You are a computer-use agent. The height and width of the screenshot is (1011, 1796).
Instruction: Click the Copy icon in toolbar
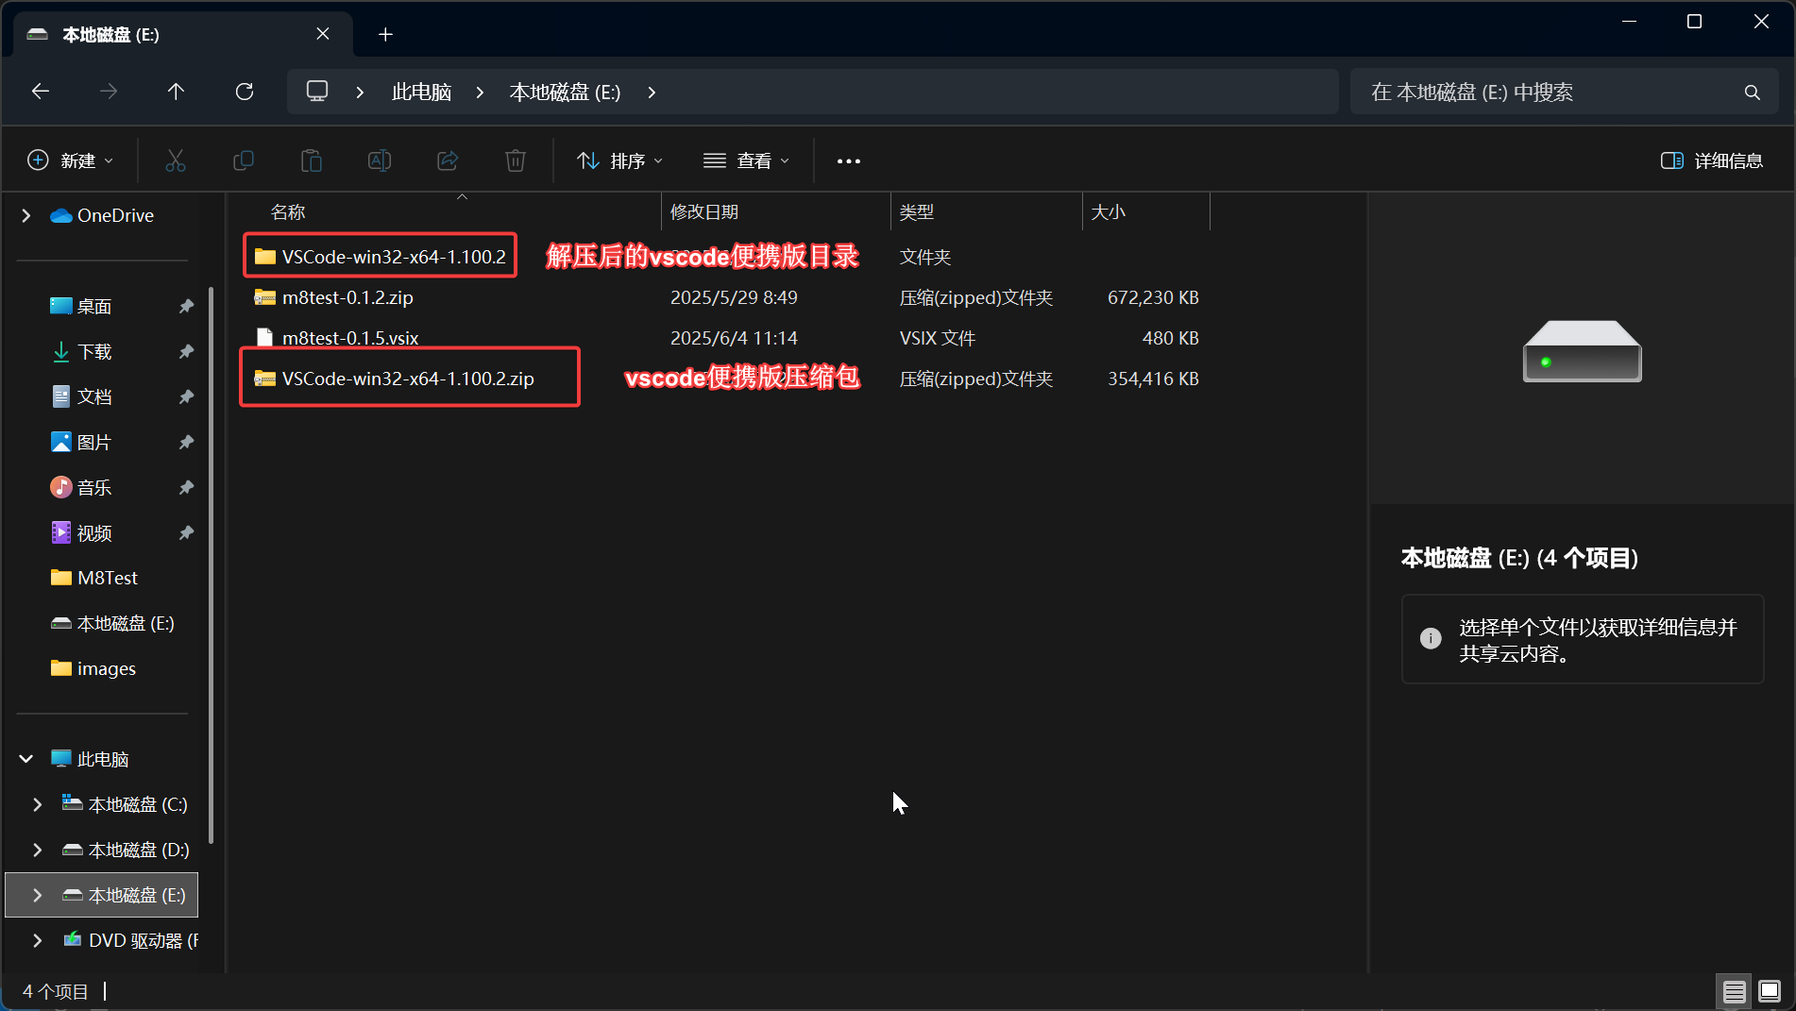pyautogui.click(x=244, y=160)
